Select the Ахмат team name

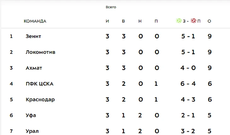click(34, 68)
